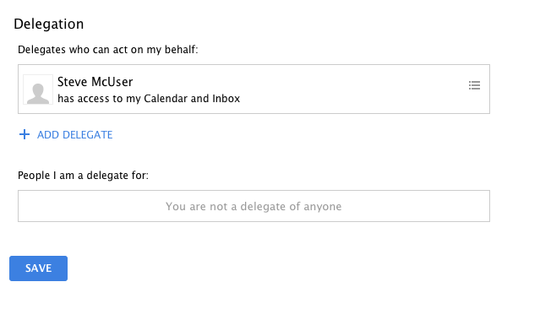Click the right edge of the delegate-for box
Screen dimensions: 540x309
pyautogui.click(x=489, y=206)
